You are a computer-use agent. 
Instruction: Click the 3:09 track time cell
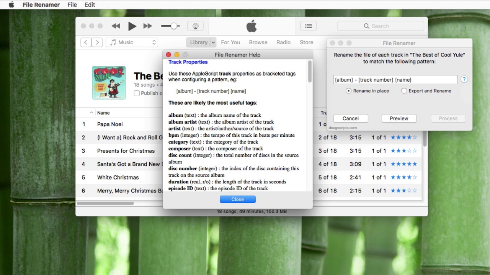tap(355, 164)
